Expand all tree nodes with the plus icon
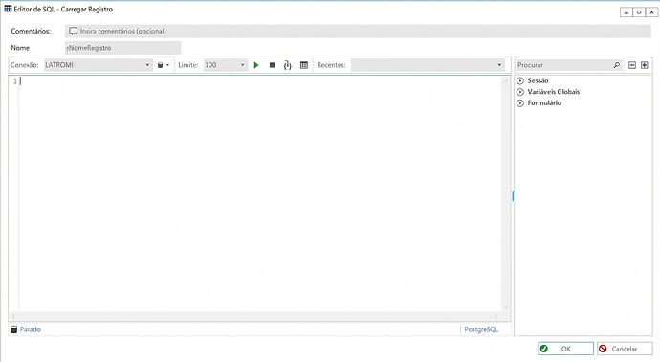Screen dimensions: 660x362 pyautogui.click(x=645, y=65)
